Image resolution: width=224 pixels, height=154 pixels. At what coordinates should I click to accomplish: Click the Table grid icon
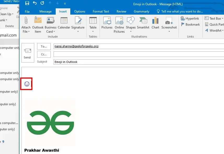[x=93, y=20]
